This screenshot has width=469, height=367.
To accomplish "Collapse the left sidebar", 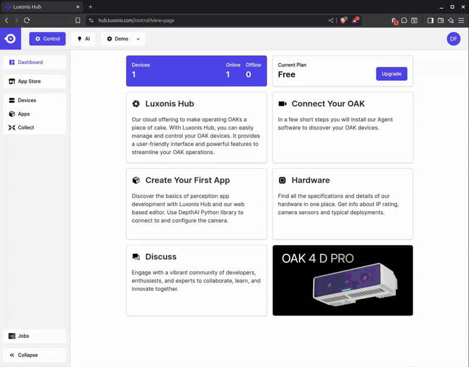I will (x=27, y=355).
